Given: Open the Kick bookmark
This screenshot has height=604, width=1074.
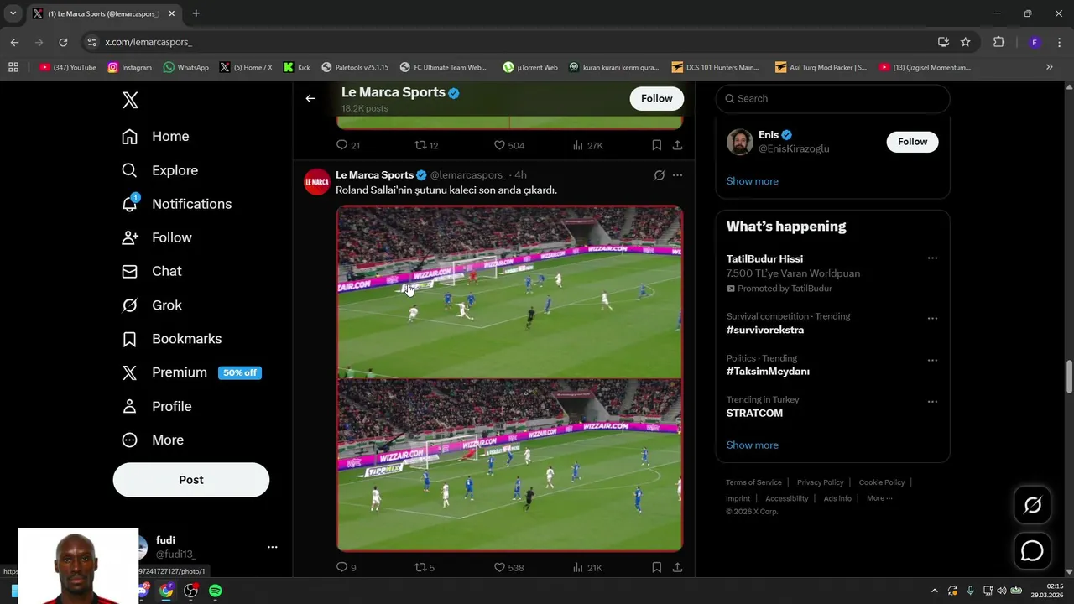Looking at the screenshot, I should pos(297,67).
